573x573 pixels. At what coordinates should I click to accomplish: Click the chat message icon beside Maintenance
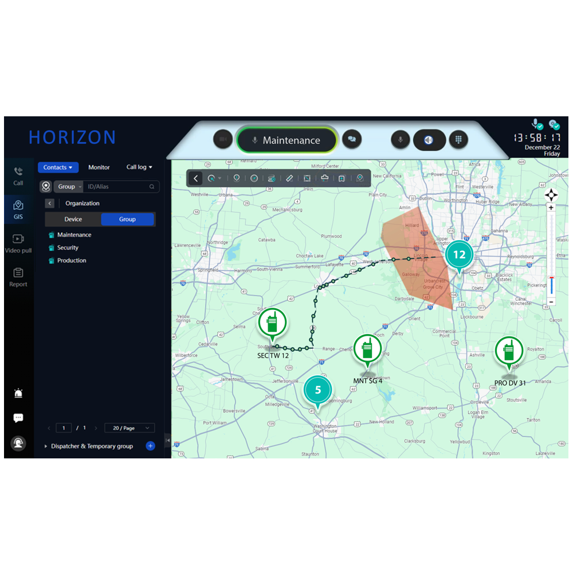click(352, 140)
